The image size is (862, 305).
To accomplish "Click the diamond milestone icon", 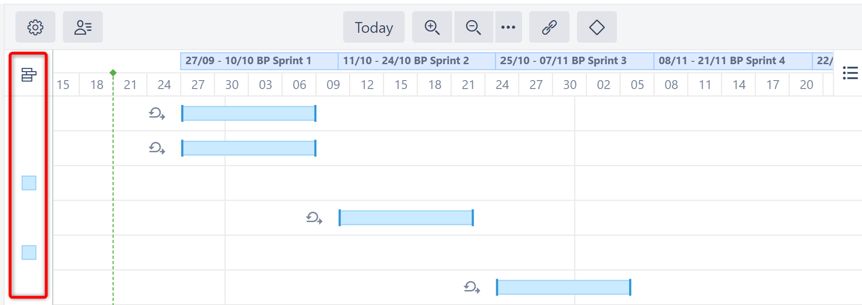I will click(x=597, y=27).
